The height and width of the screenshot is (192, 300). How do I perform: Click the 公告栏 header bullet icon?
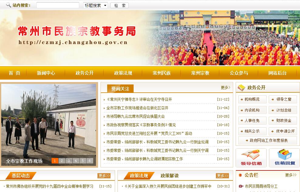240,175
